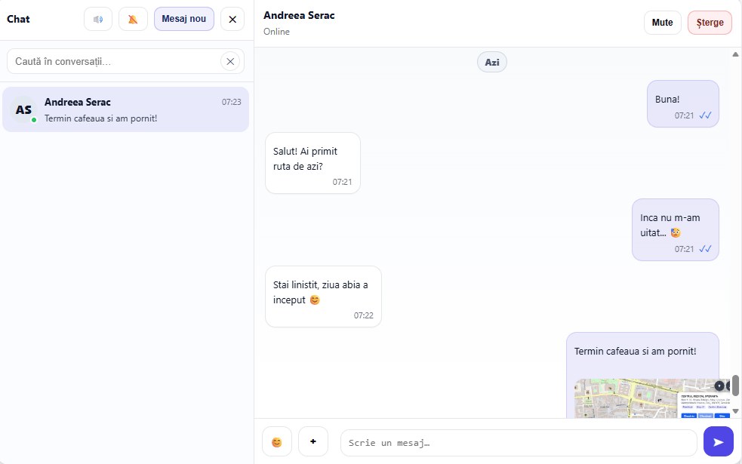Screen dimensions: 742x464
Task: Select the Stai linistit message bubble
Action: click(323, 297)
